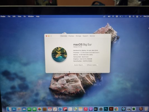The image size is (149, 112).
Task: Open Control Center in menu bar
Action: click(137, 17)
